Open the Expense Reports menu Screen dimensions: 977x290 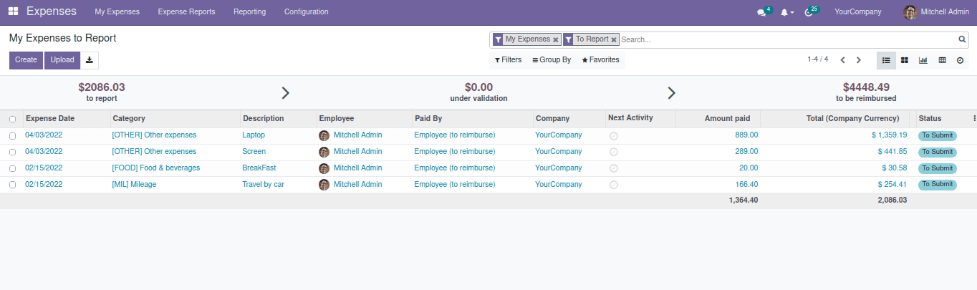(186, 12)
